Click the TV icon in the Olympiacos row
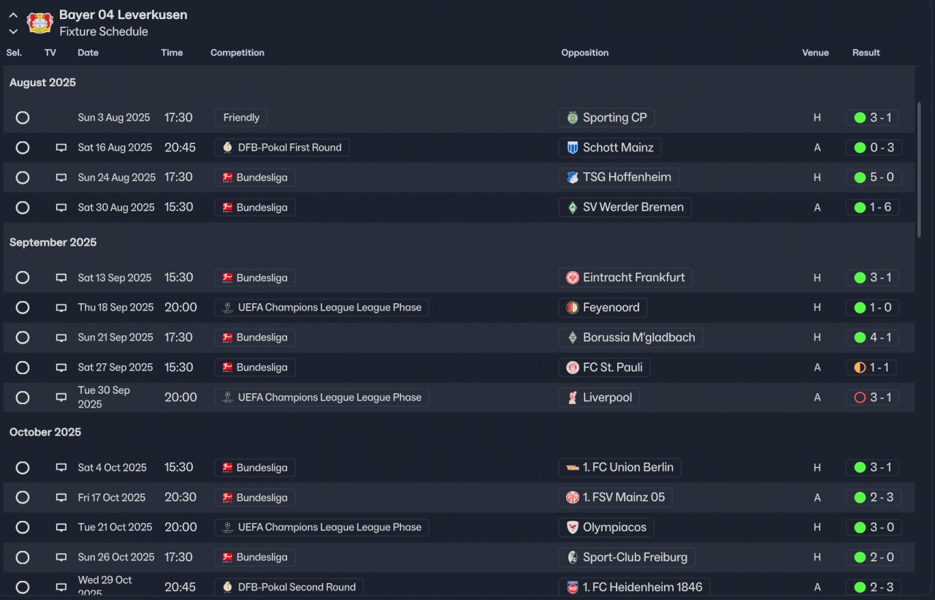935x600 pixels. tap(61, 528)
